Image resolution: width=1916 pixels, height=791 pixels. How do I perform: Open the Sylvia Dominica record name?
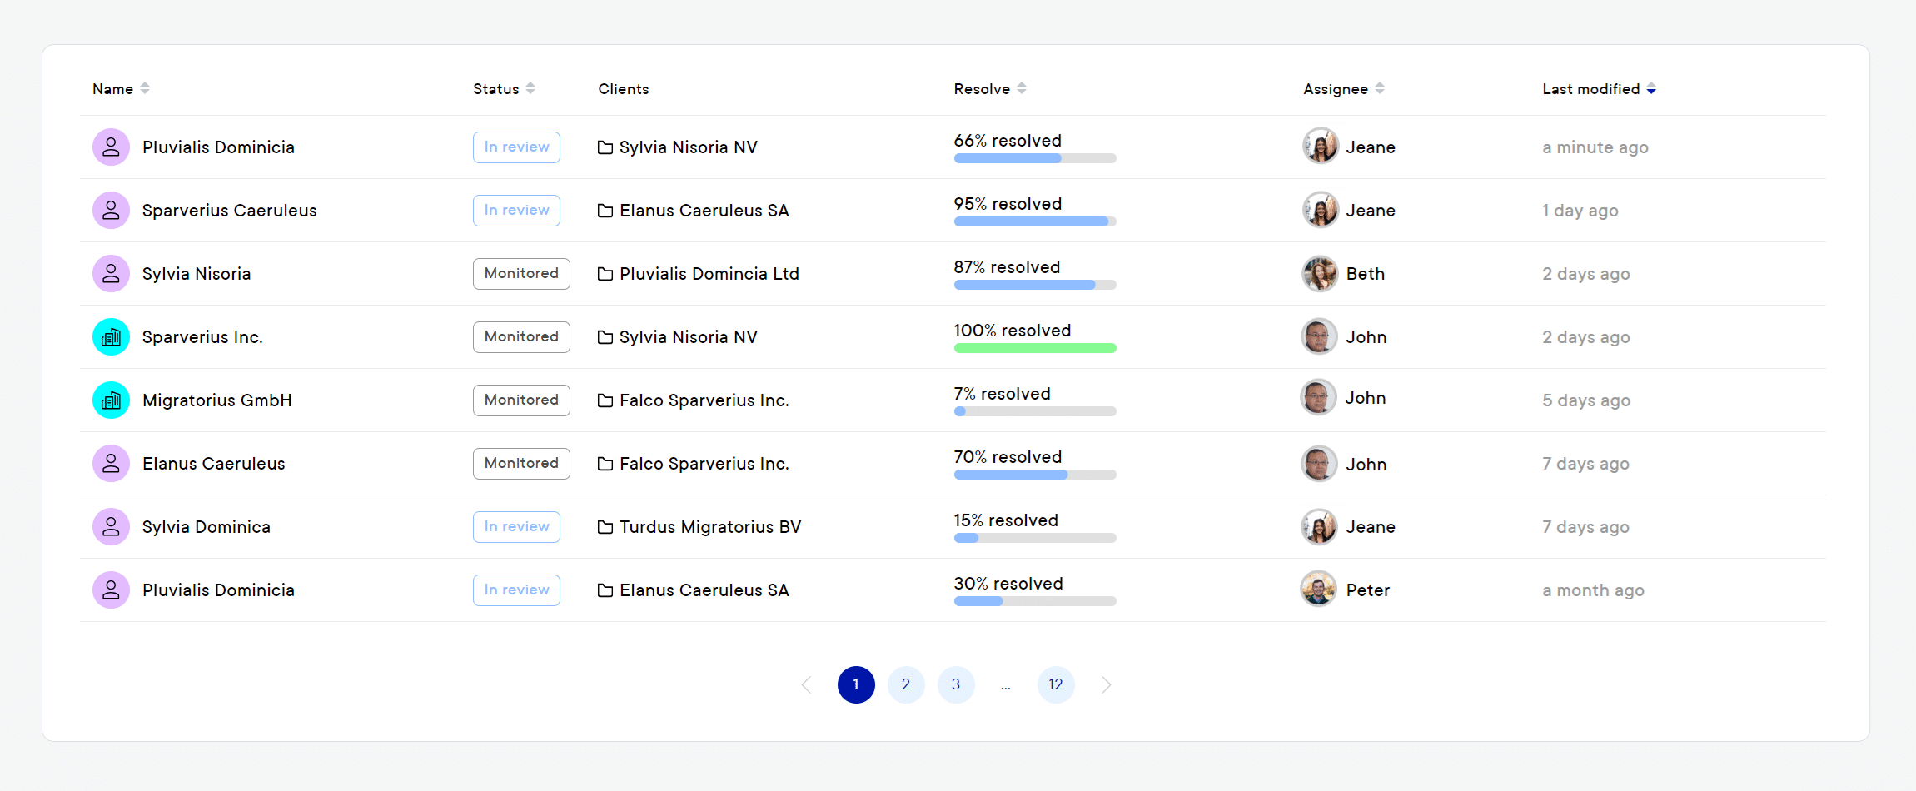pos(207,527)
